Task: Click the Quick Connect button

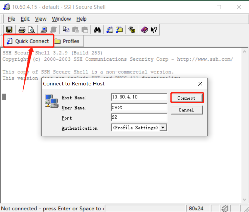Action: pyautogui.click(x=28, y=41)
